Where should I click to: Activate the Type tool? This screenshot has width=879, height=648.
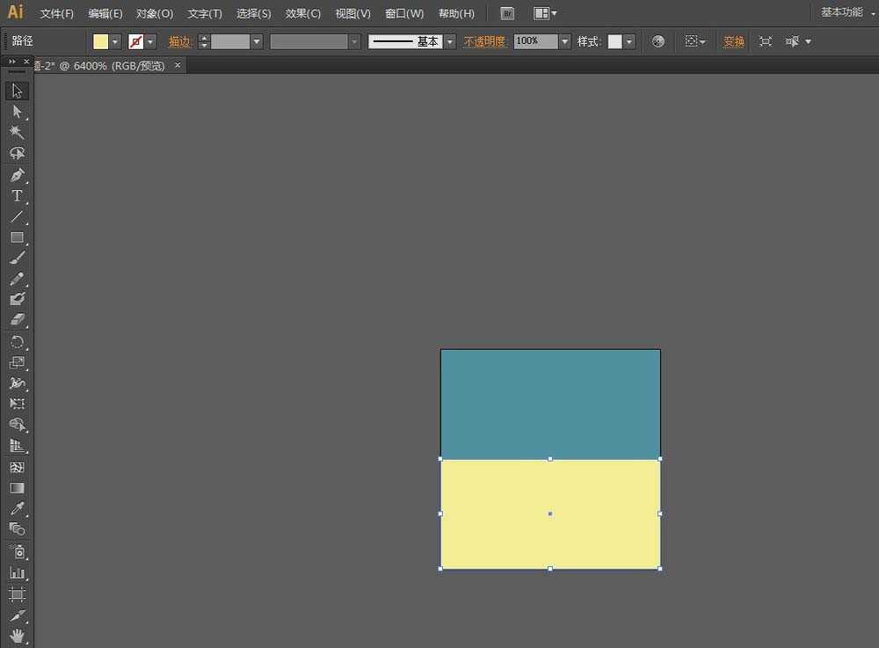click(x=17, y=195)
